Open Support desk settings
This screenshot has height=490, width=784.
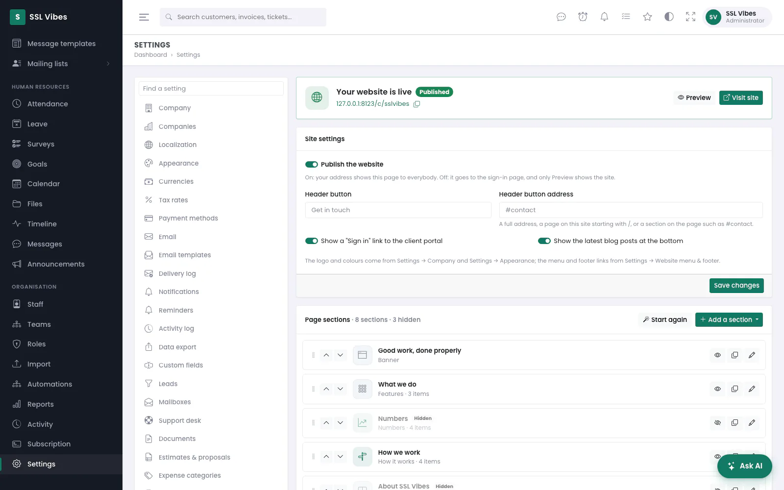tap(211, 420)
